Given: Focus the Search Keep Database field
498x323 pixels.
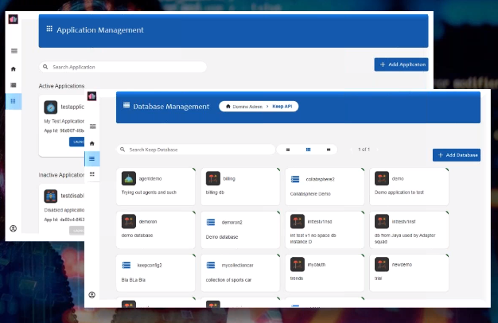Looking at the screenshot, I should coord(196,150).
